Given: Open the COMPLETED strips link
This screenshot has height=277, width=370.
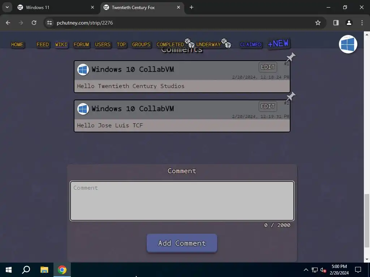Looking at the screenshot, I should pos(170,44).
